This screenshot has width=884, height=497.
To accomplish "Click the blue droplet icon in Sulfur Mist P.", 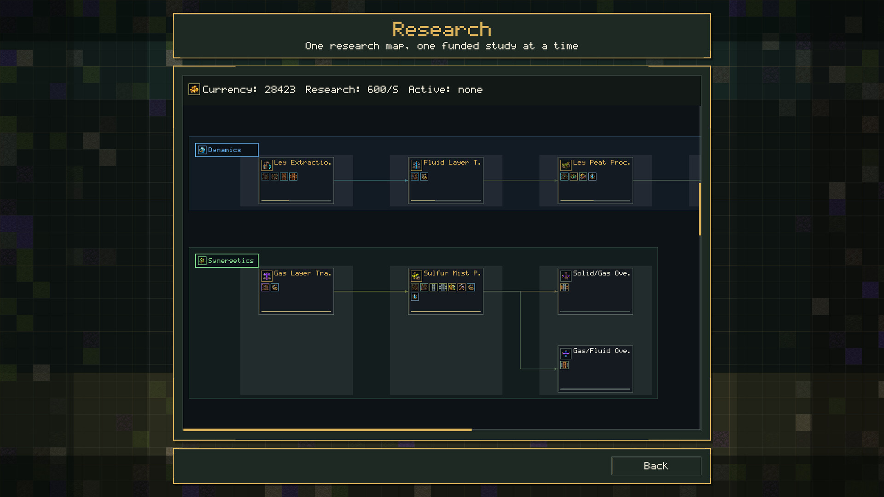I will (415, 297).
